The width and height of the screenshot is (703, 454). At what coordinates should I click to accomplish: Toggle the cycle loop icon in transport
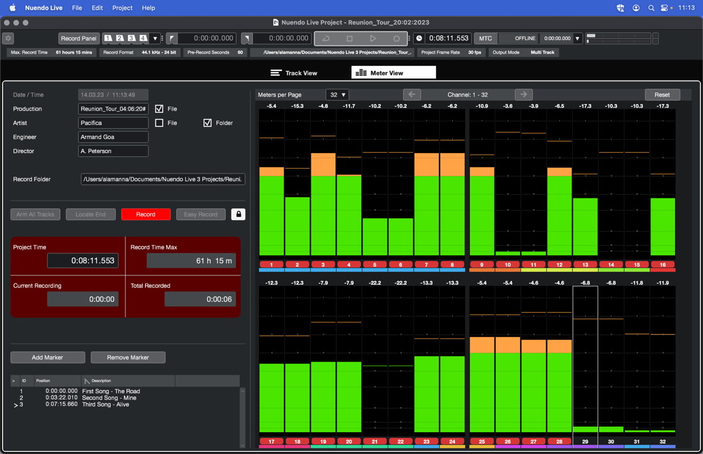[326, 38]
